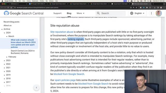Expand the 2017 archive node
Viewport: 166px width, 93px height.
[x=4, y=82]
